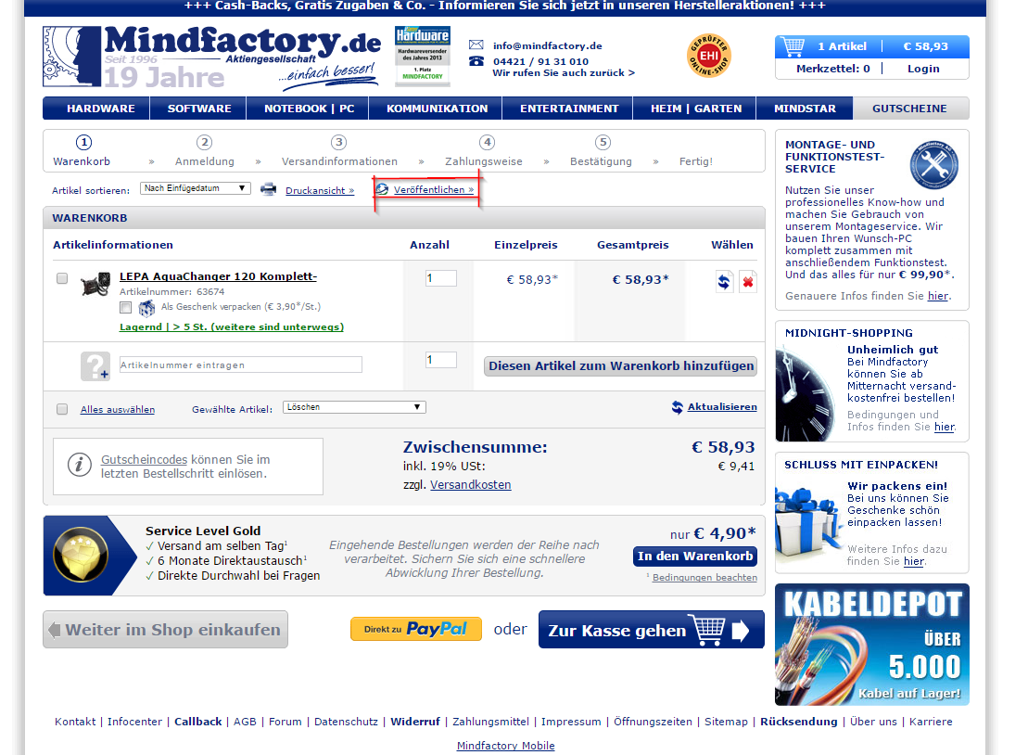Viewport: 1028px width, 755px height.
Task: Click the shopping cart icon in header
Action: click(793, 46)
